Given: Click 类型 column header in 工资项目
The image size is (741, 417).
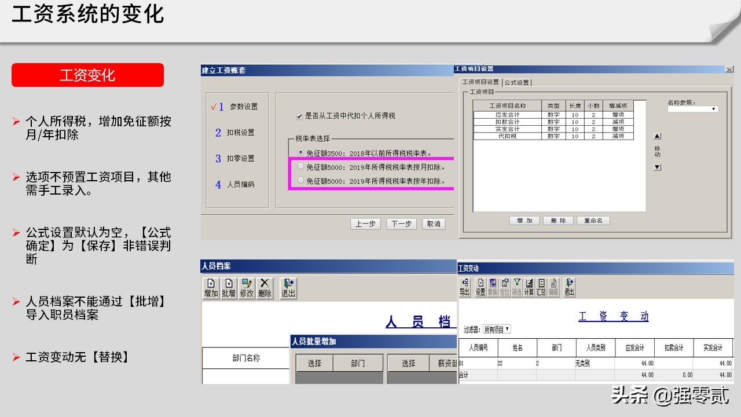Looking at the screenshot, I should [x=553, y=106].
